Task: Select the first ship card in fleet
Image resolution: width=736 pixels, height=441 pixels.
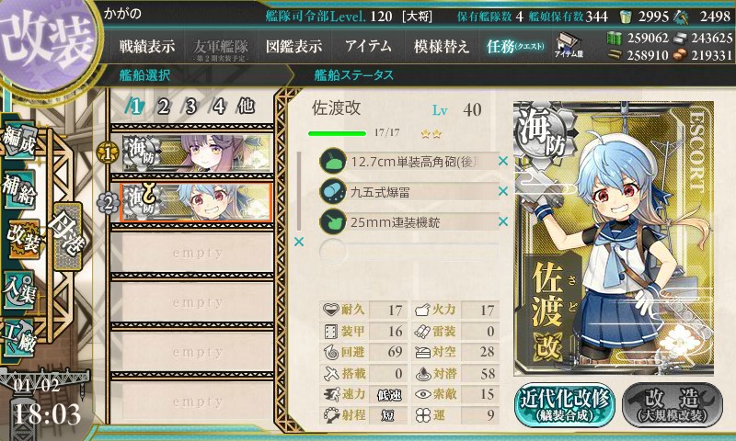Action: 197,153
